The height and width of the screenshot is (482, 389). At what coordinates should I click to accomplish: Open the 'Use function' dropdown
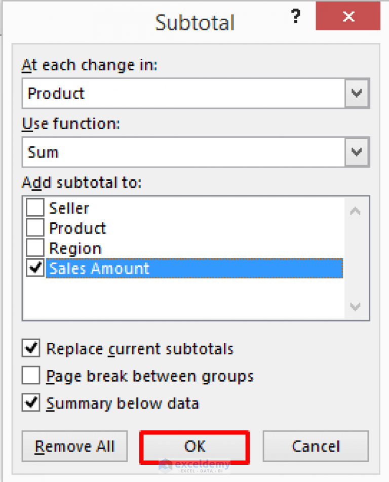pos(357,152)
